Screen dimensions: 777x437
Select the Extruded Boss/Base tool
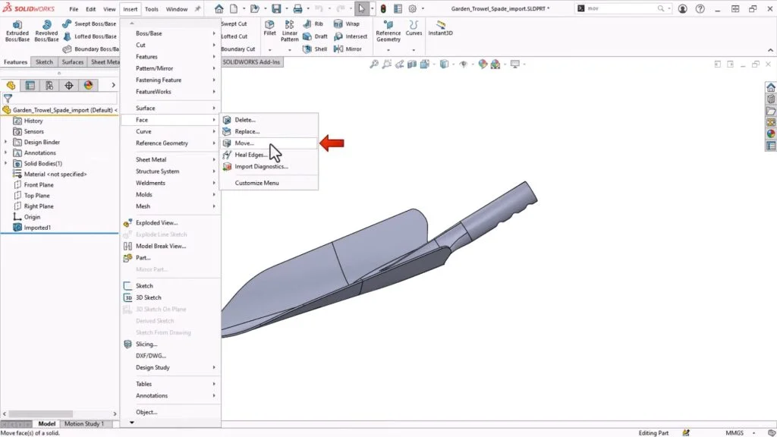point(15,32)
